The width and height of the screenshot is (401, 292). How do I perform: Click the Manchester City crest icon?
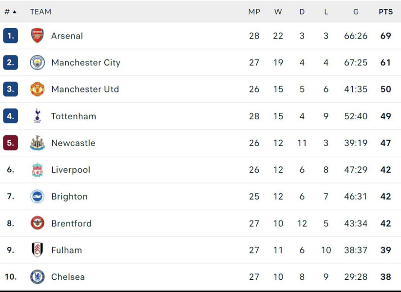(x=38, y=63)
